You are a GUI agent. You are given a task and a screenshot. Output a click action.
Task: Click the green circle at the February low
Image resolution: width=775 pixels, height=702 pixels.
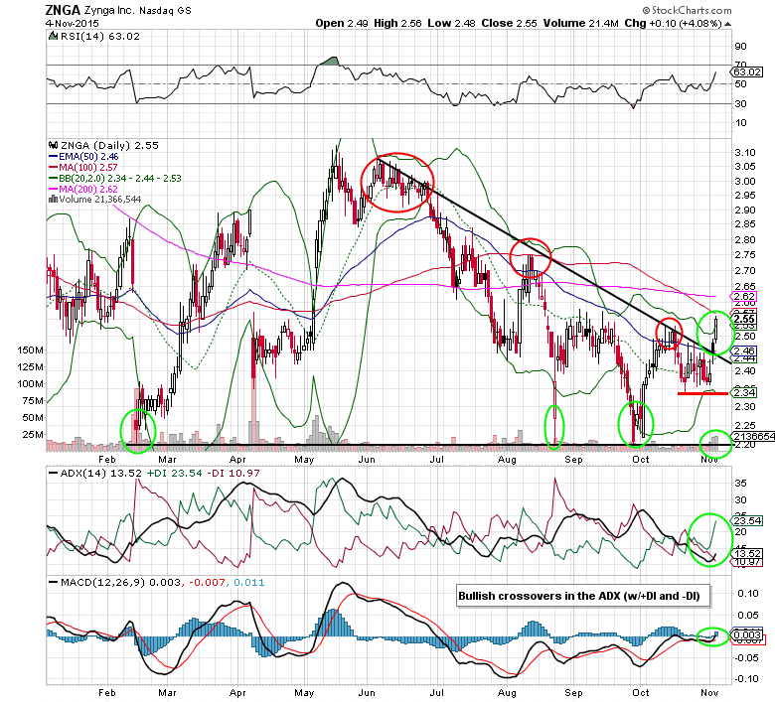pos(138,427)
